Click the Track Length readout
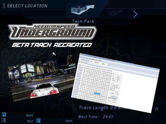This screenshot has height=124, width=166. (103, 108)
